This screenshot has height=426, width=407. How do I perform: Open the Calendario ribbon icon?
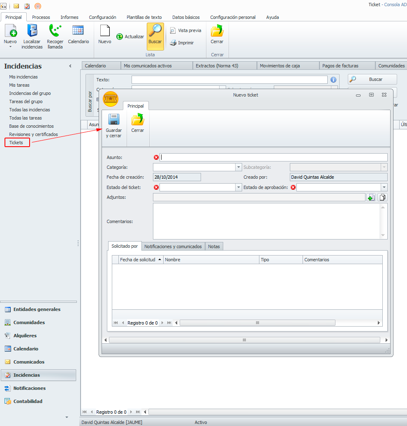pyautogui.click(x=78, y=31)
